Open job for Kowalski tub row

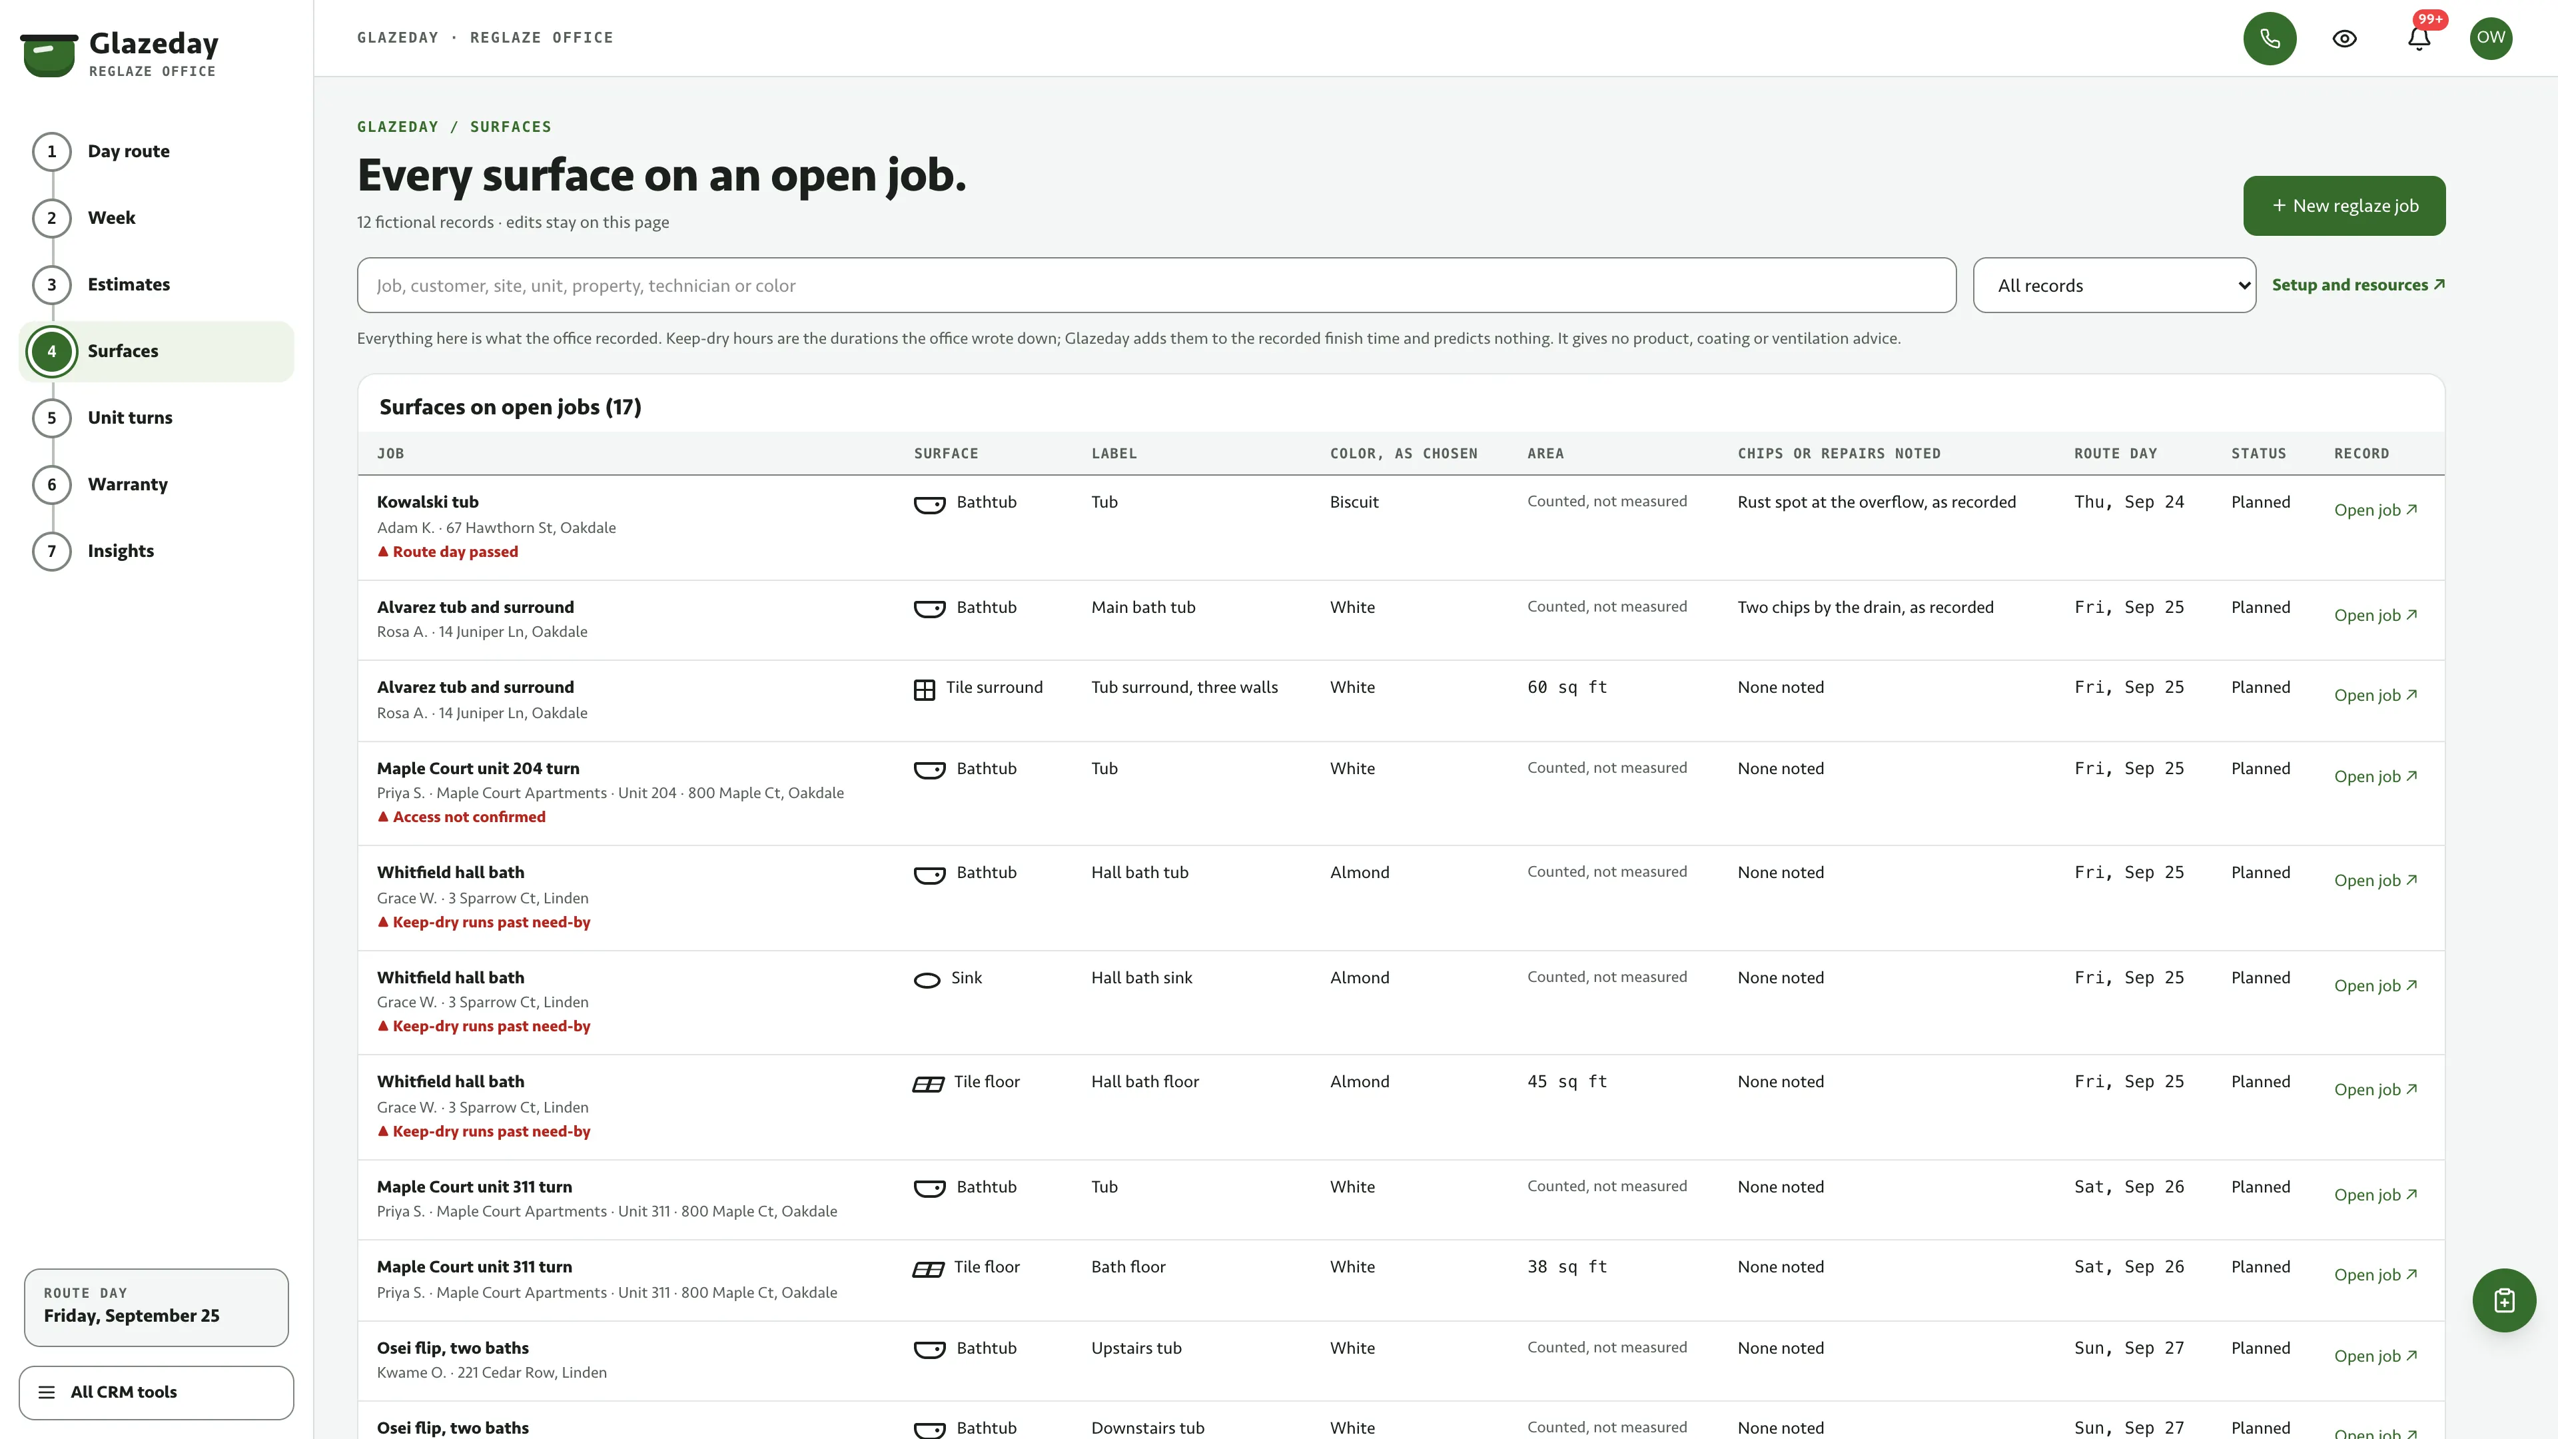[2375, 510]
